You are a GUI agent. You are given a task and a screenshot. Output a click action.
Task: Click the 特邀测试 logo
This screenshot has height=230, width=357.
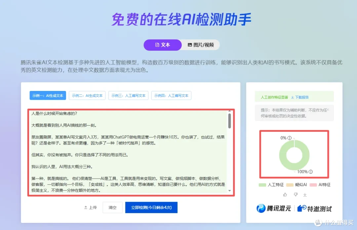(x=315, y=209)
